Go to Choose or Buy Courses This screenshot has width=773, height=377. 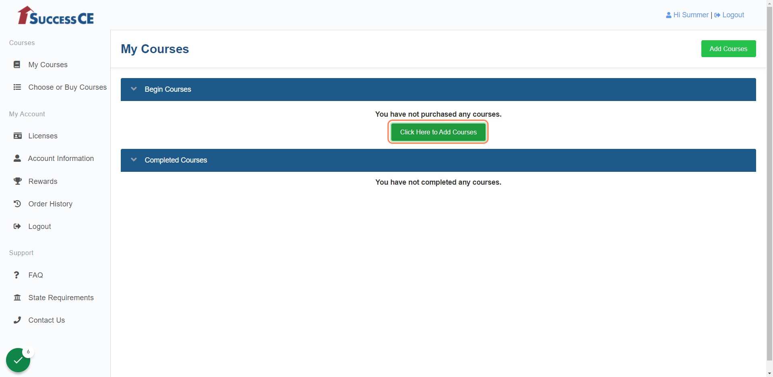[x=68, y=87]
